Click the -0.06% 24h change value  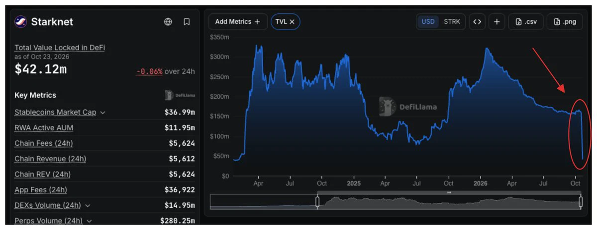[149, 71]
